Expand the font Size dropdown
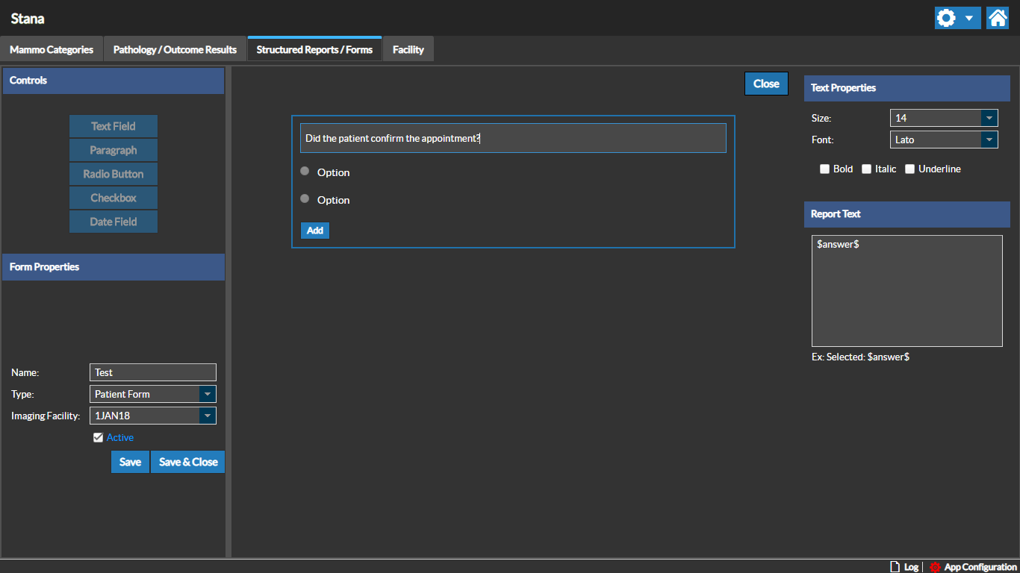This screenshot has width=1020, height=573. click(989, 118)
